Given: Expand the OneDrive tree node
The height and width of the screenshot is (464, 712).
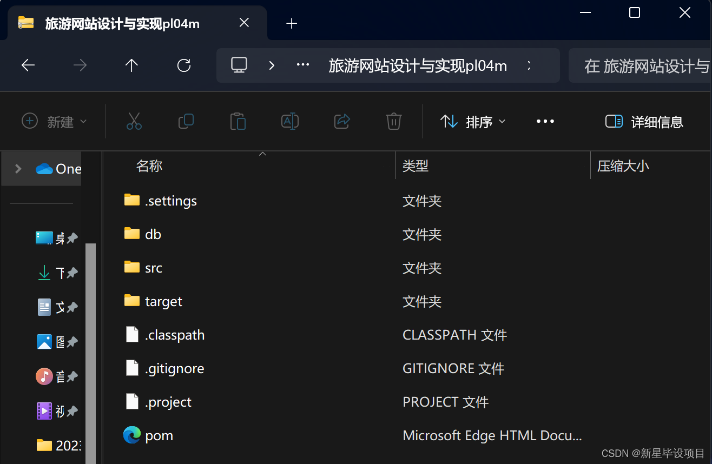Looking at the screenshot, I should pyautogui.click(x=18, y=169).
